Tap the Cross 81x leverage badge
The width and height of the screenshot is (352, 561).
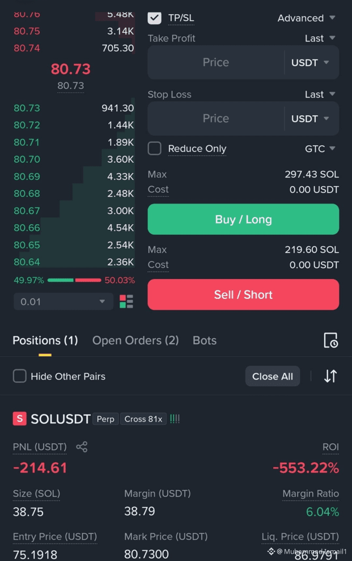[x=143, y=419]
